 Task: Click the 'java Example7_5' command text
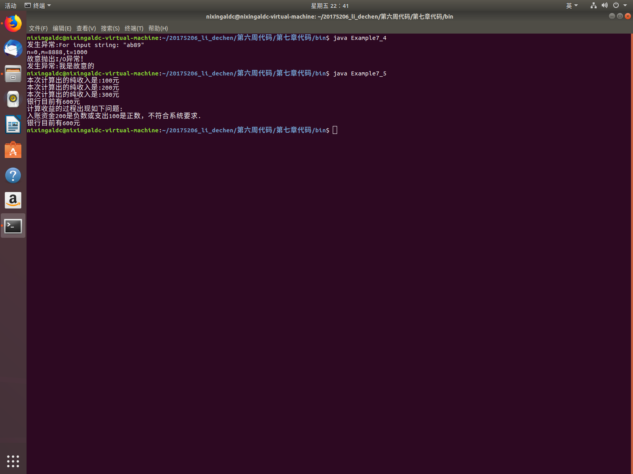tap(360, 73)
